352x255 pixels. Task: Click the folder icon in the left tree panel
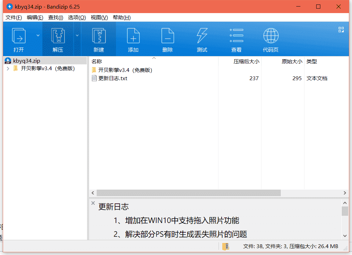tap(15, 68)
